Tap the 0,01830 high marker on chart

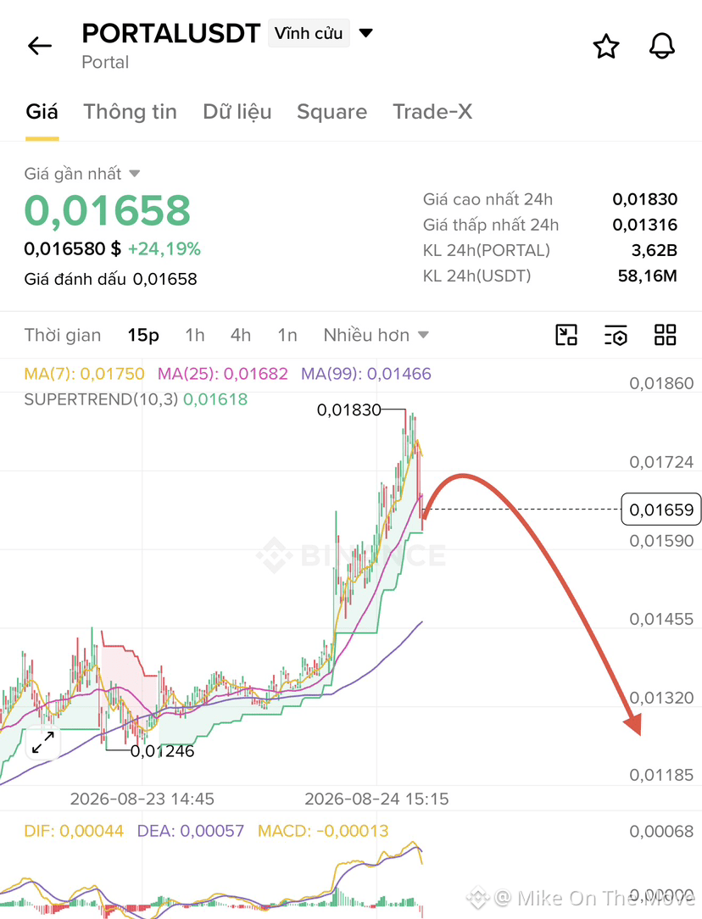(349, 409)
